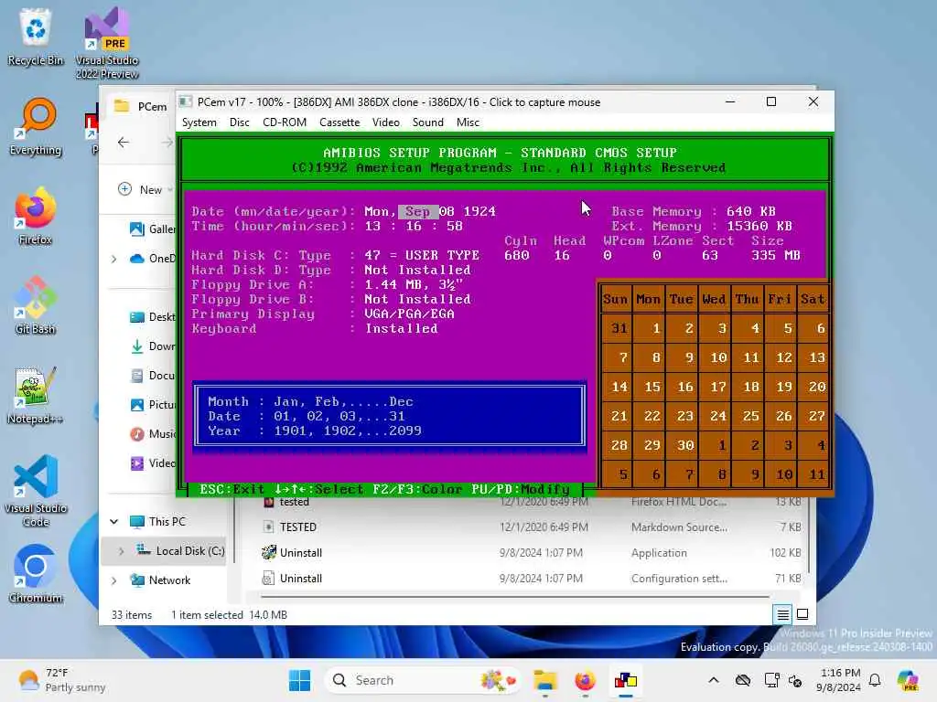
Task: Launch Firefox from the desktop
Action: 36,216
